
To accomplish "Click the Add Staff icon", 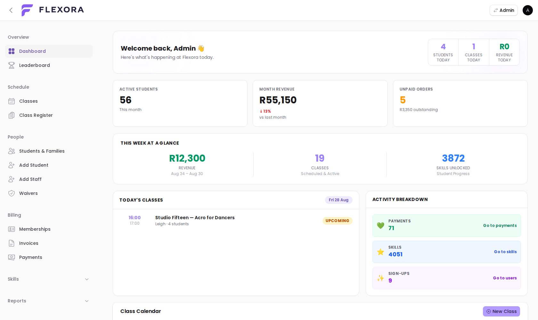I will 12,179.
